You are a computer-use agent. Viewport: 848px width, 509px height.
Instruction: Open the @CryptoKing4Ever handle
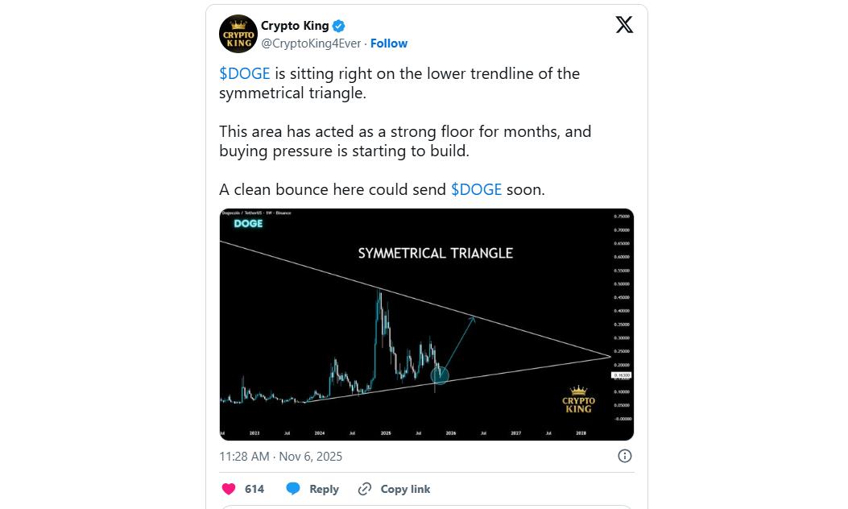(311, 43)
